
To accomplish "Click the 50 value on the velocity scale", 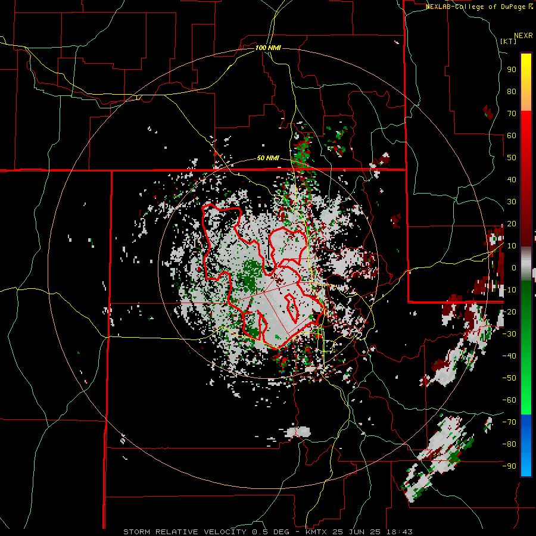I will point(512,158).
